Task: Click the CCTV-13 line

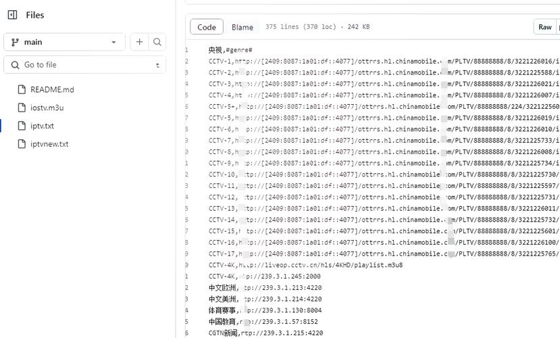Action: (384, 209)
